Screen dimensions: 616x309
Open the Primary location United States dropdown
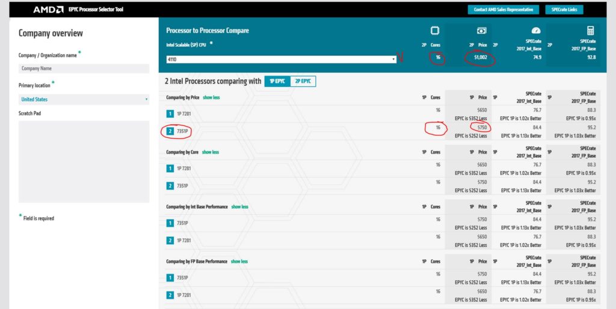(x=84, y=100)
